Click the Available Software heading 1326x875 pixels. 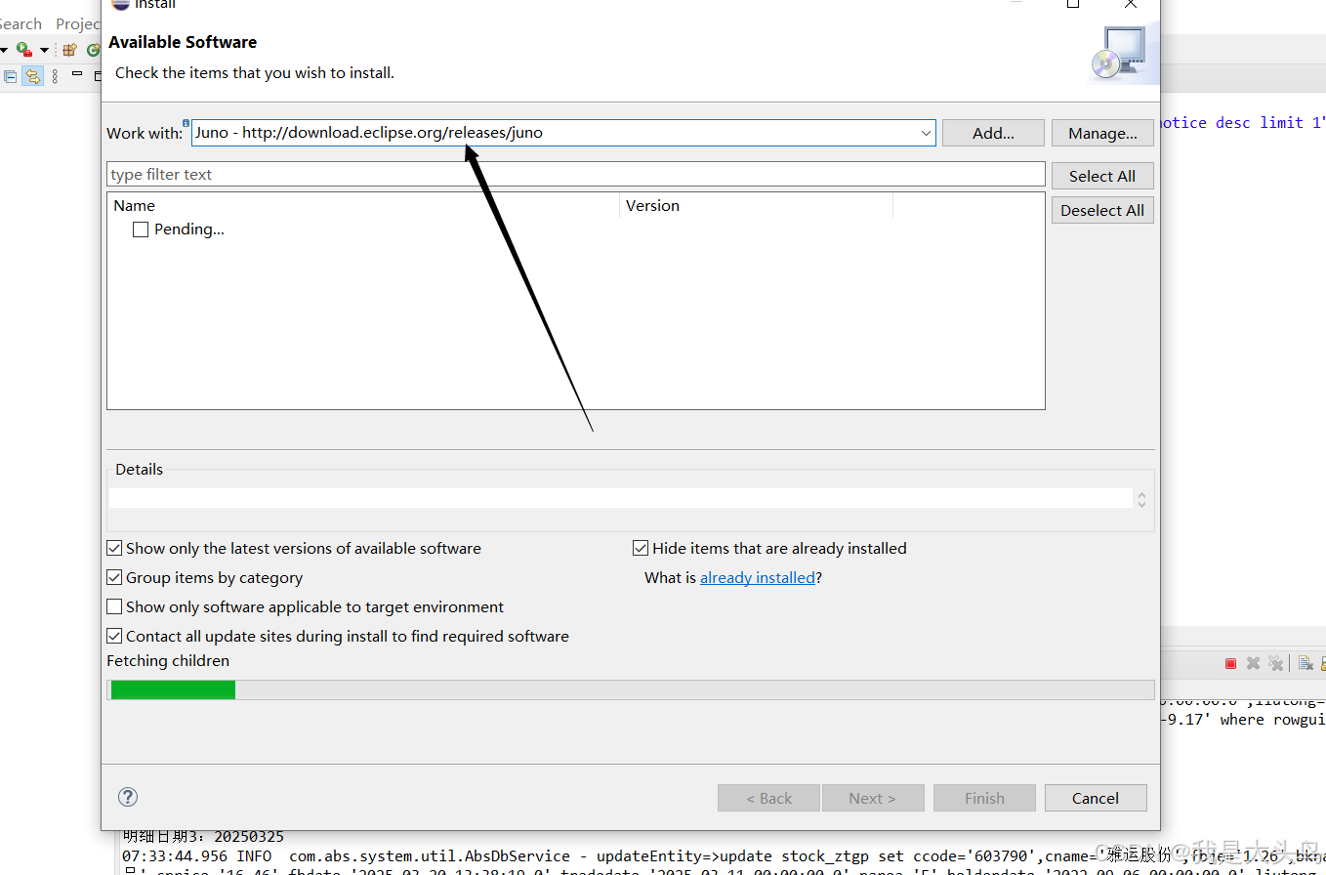tap(183, 42)
